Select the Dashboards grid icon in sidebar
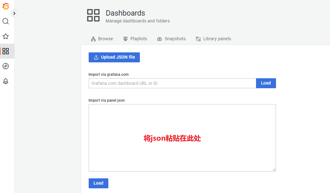Image resolution: width=330 pixels, height=193 pixels. [x=6, y=51]
